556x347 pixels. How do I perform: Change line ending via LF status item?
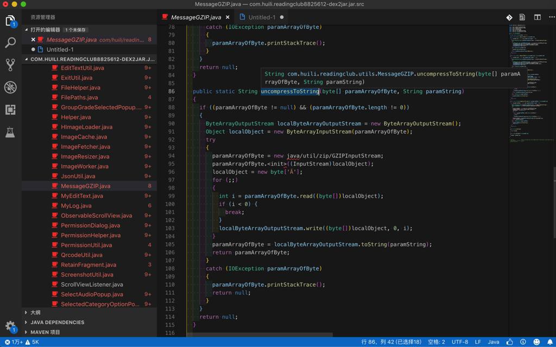(478, 342)
